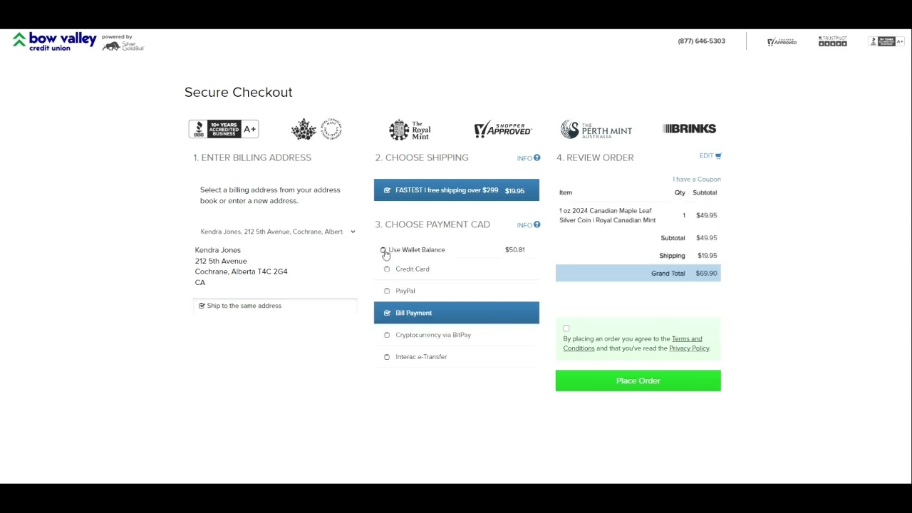Check the terms agreement checkbox

tap(566, 328)
